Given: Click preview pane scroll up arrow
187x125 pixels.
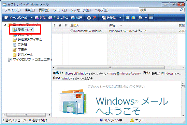Looking at the screenshot, I should point(183,83).
